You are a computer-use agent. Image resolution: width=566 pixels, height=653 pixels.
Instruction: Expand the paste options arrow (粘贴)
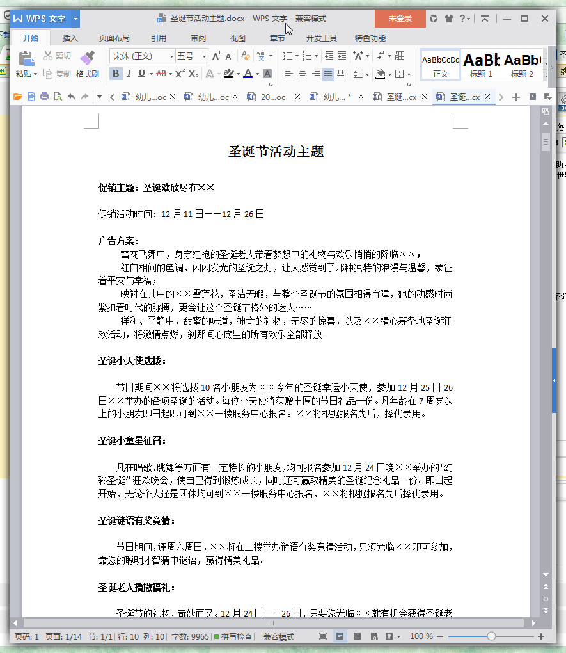tap(35, 74)
